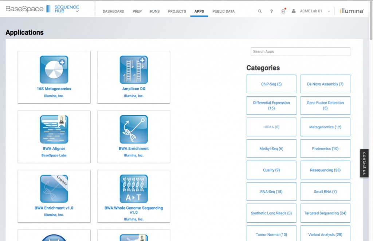Filter by ChIP-Seq (5) category
373x241 pixels.
point(271,84)
